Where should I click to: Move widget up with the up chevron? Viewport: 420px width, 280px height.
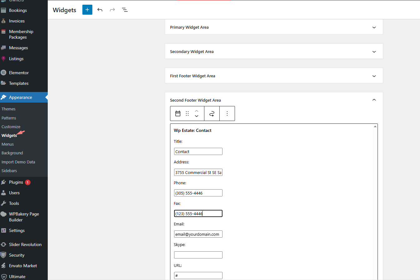(197, 111)
